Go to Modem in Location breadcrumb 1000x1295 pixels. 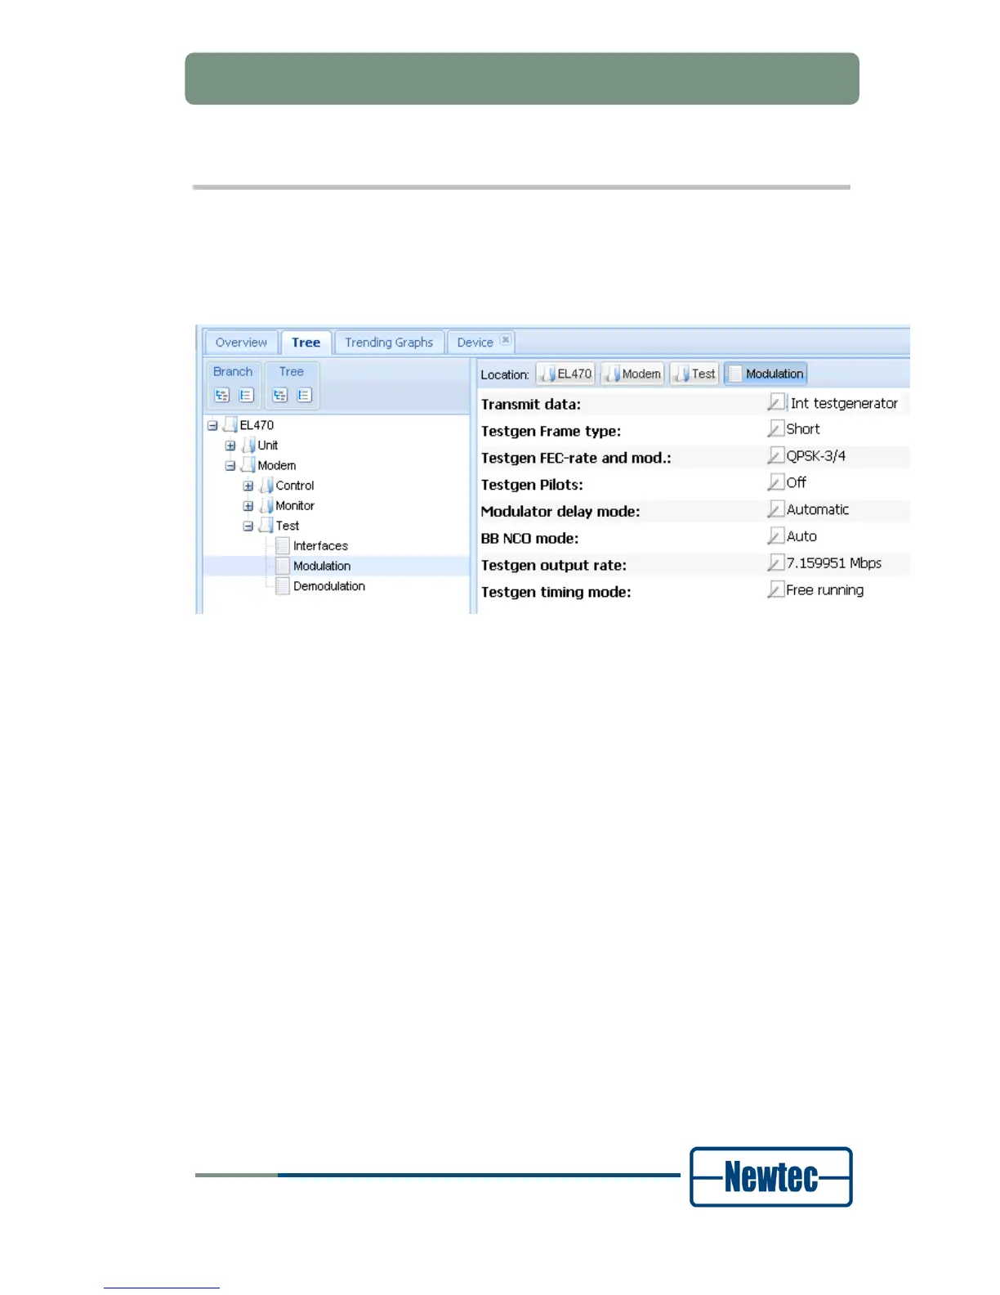(632, 374)
